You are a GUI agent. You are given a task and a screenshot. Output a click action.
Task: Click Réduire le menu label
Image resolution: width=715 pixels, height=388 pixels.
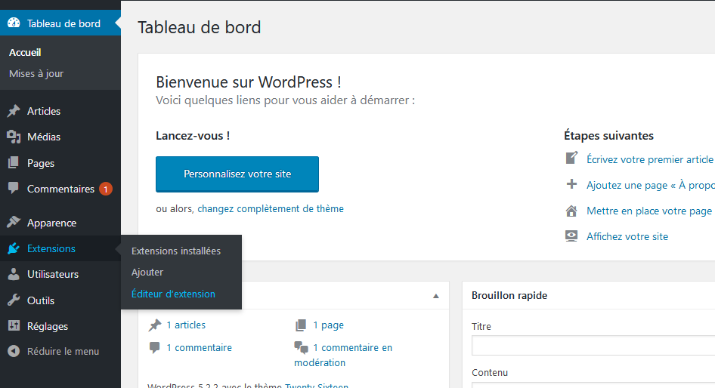pyautogui.click(x=63, y=352)
